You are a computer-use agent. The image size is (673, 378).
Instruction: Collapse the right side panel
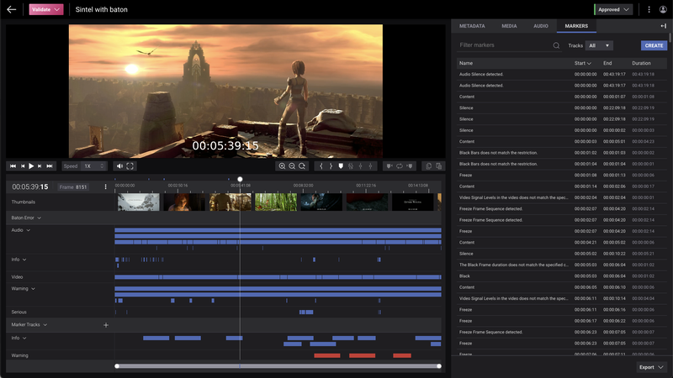663,26
